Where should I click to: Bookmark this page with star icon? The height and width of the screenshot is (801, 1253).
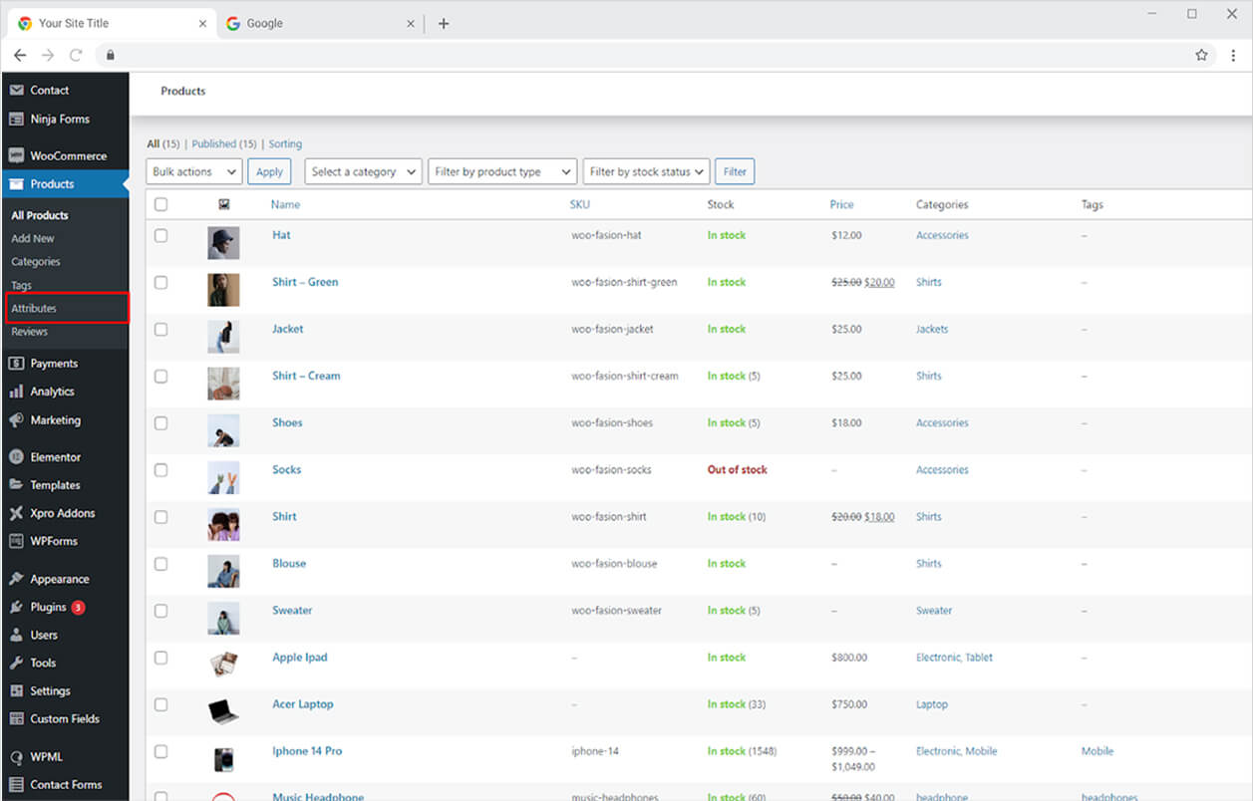[x=1201, y=55]
